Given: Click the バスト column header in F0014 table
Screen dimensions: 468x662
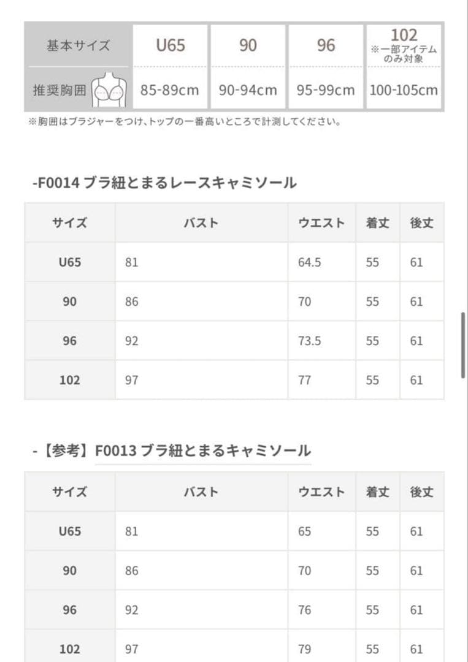Looking at the screenshot, I should (201, 223).
